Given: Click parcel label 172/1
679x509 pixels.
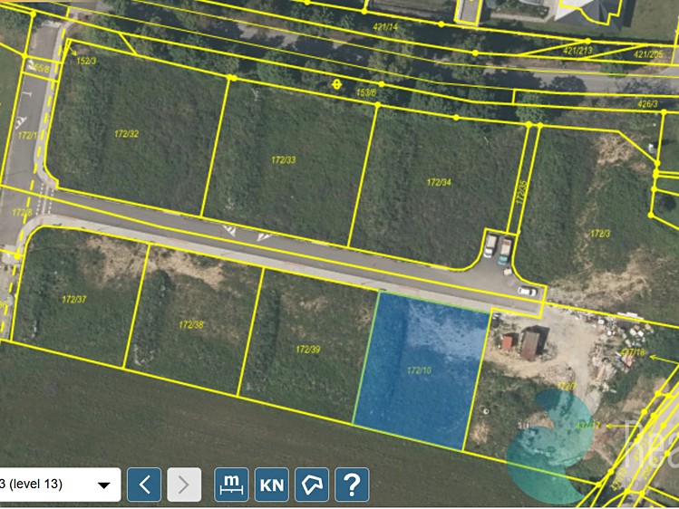Looking at the screenshot, I should pos(28,135).
